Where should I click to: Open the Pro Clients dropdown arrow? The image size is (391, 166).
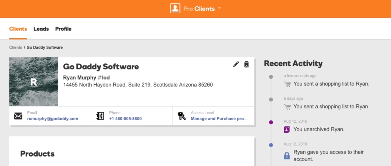point(219,8)
